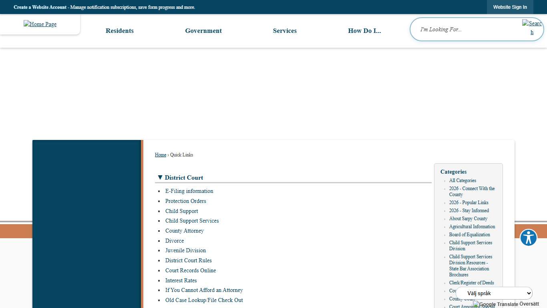Click Create a Website Account link
This screenshot has height=308, width=547.
[40, 7]
